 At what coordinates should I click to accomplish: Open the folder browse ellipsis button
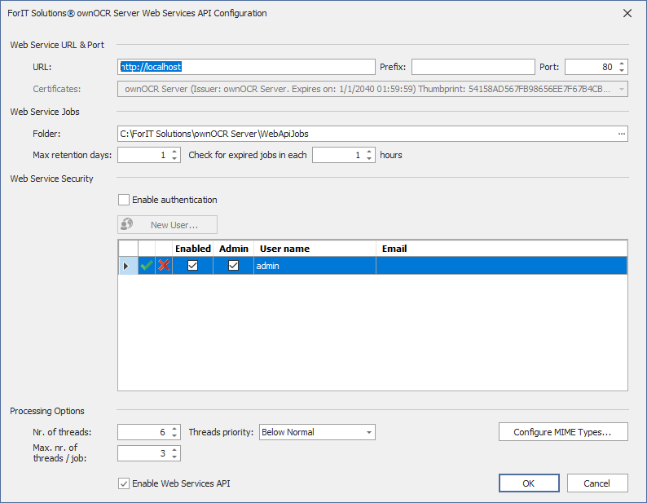[622, 134]
